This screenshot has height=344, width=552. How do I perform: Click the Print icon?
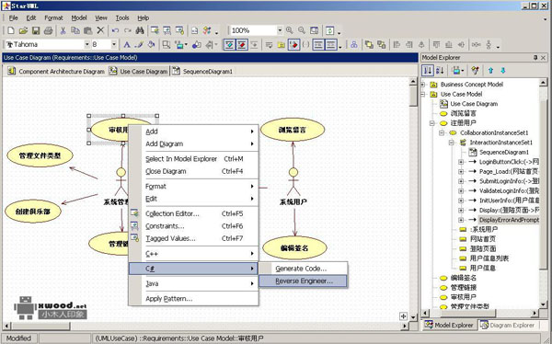[x=48, y=30]
